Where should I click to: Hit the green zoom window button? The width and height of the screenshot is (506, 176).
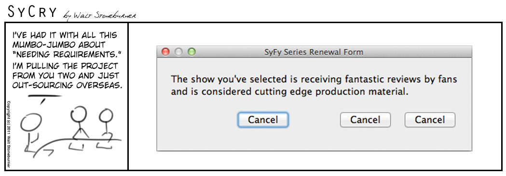point(191,52)
